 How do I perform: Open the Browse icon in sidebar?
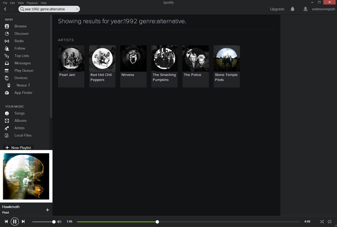click(7, 26)
